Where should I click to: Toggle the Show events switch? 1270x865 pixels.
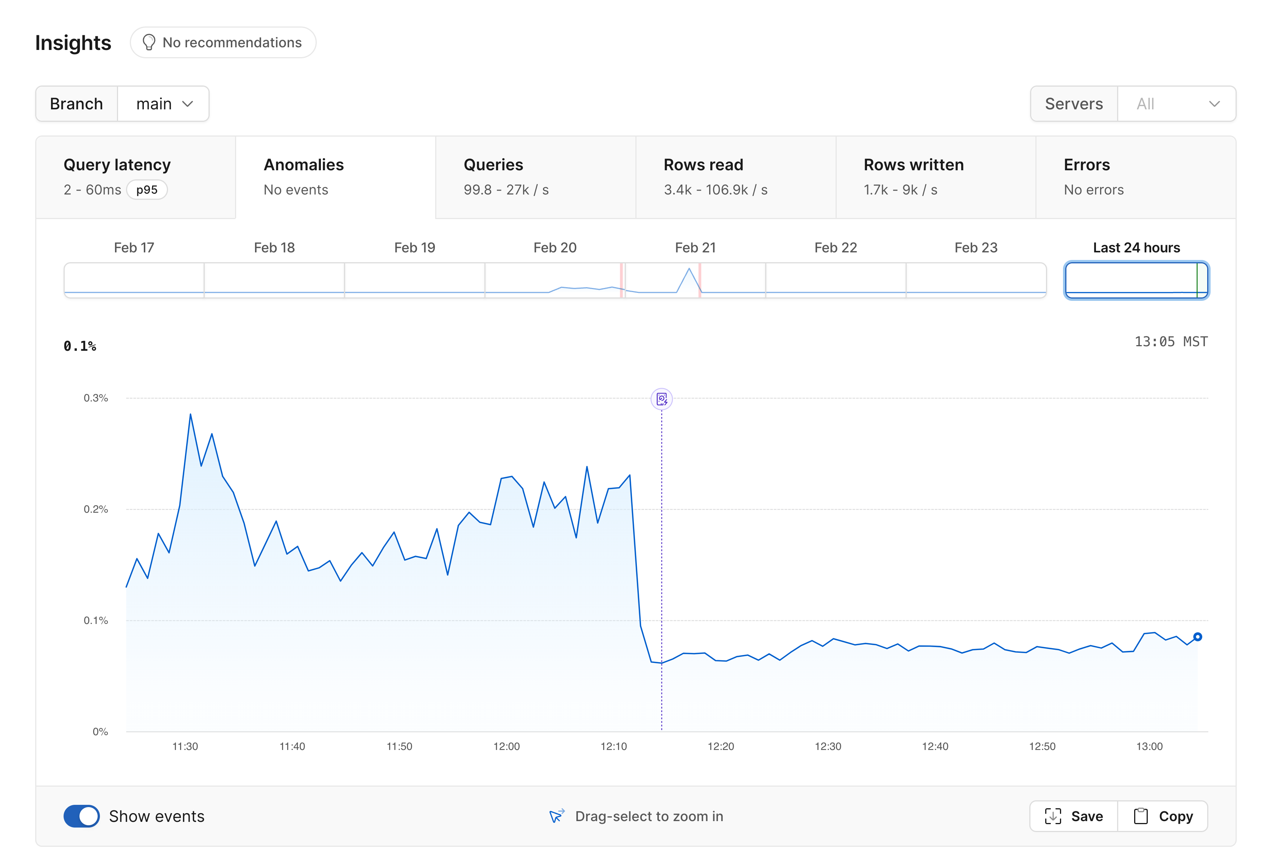[81, 816]
